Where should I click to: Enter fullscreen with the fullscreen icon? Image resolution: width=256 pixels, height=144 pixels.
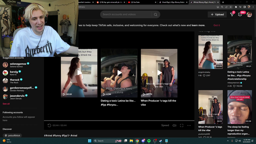point(182,125)
